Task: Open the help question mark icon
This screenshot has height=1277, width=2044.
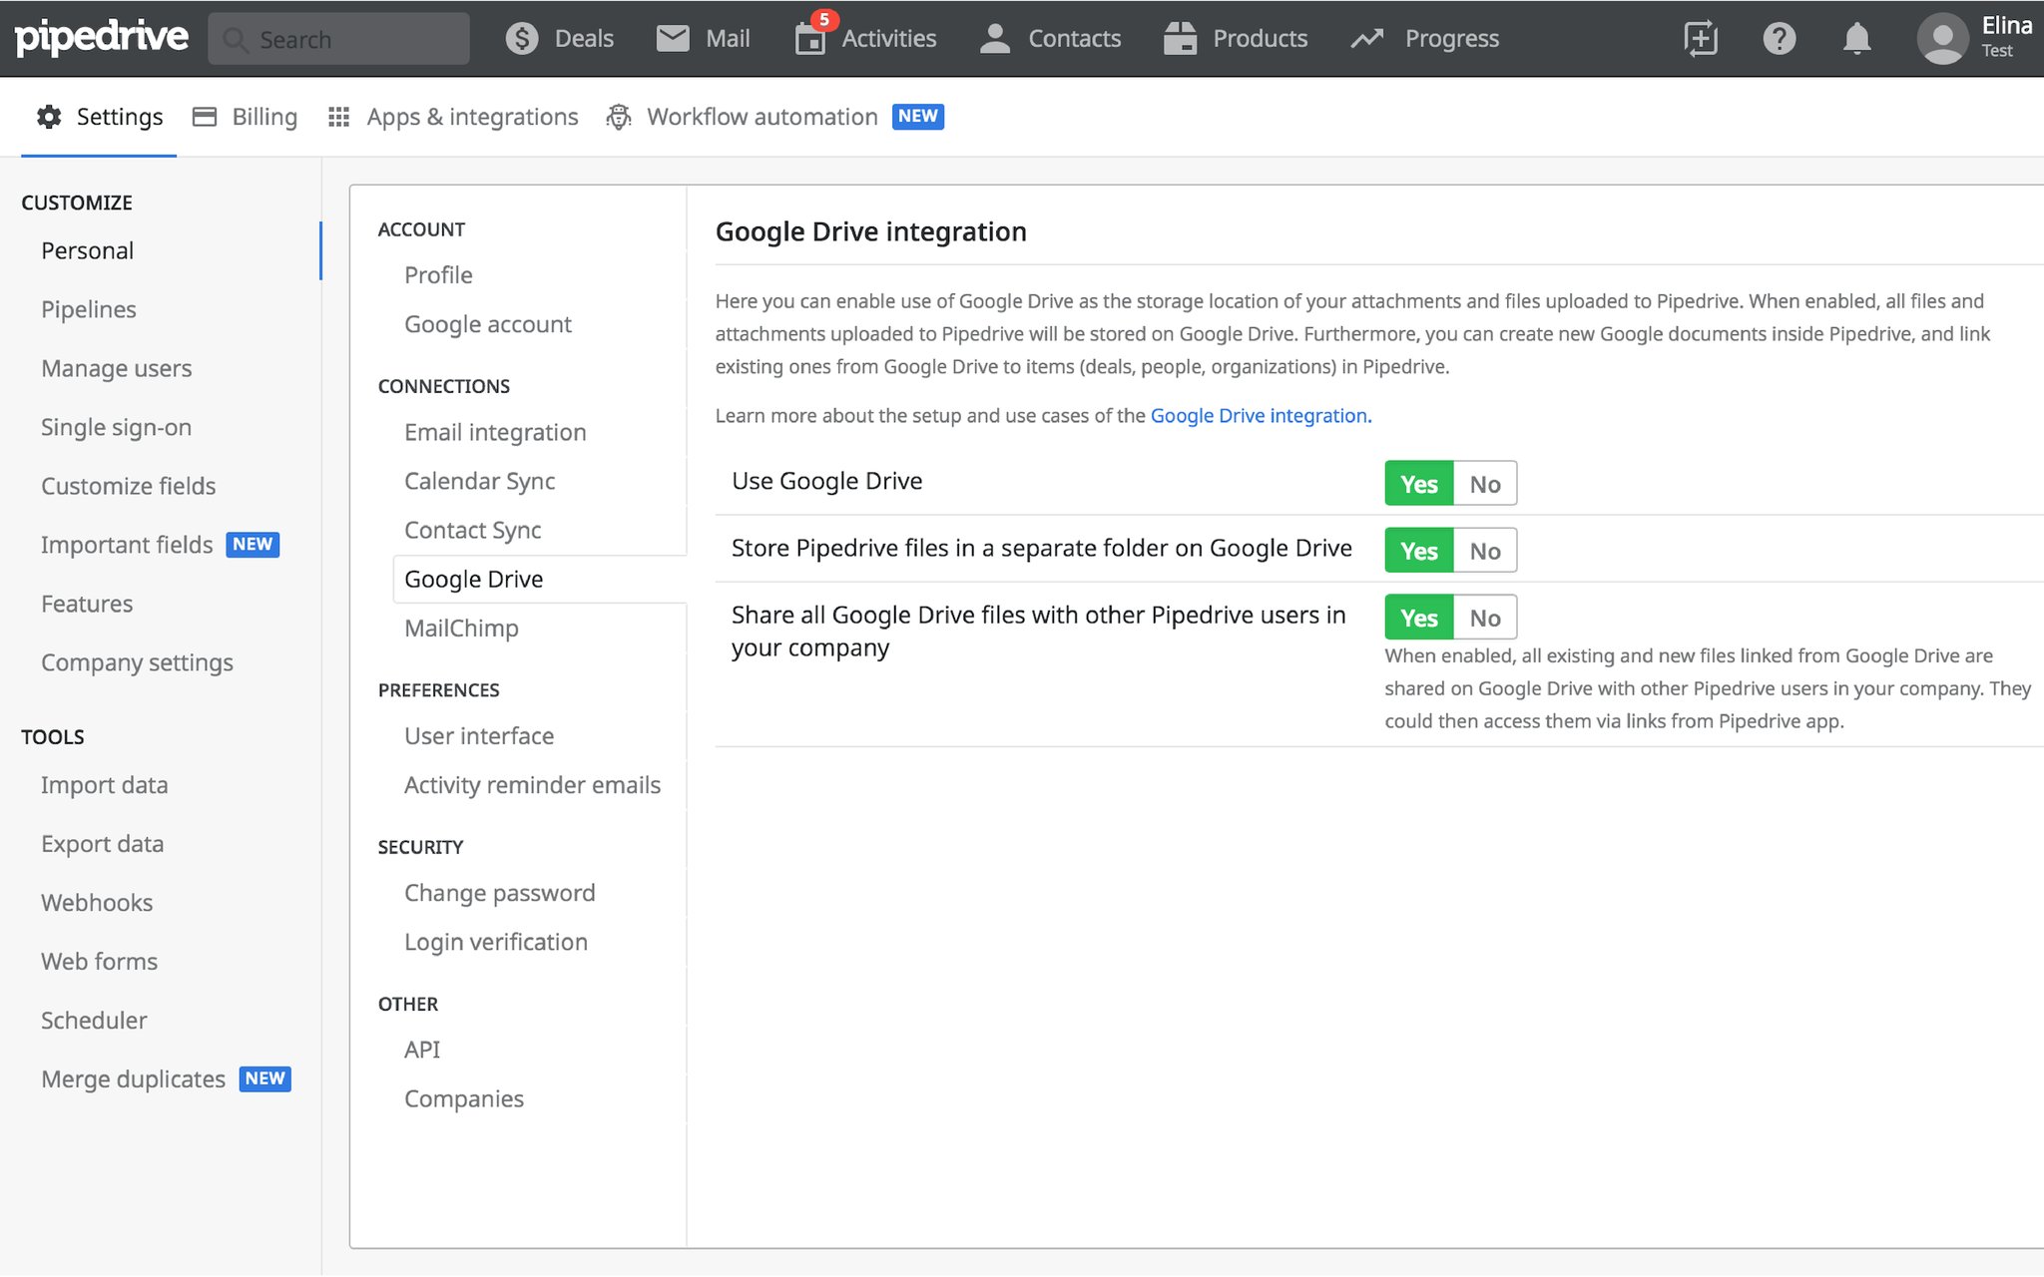Action: [1780, 38]
